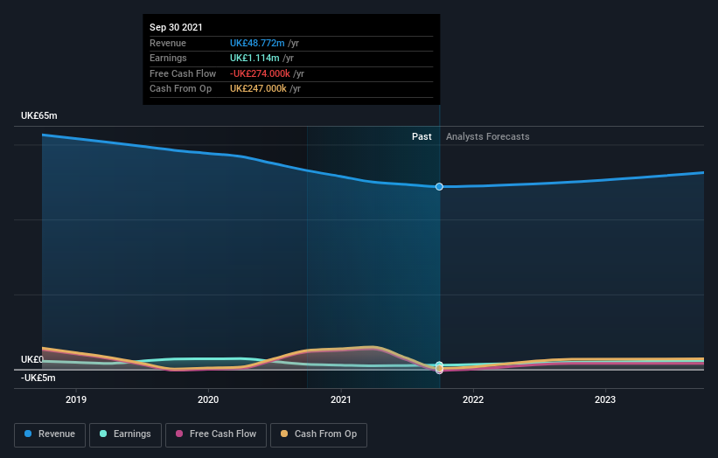
Task: Toggle the Revenue legend button
Action: 50,434
